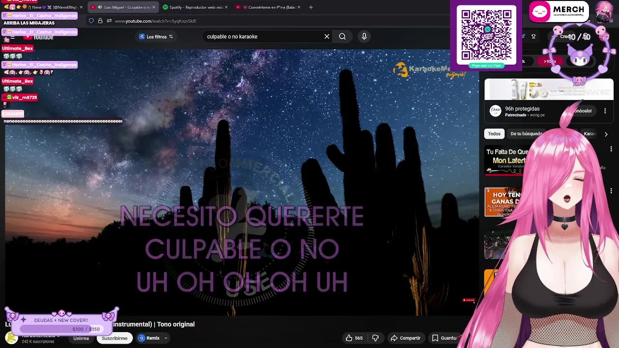Open the tracking protection shield icon
This screenshot has width=619, height=348.
coord(91,21)
